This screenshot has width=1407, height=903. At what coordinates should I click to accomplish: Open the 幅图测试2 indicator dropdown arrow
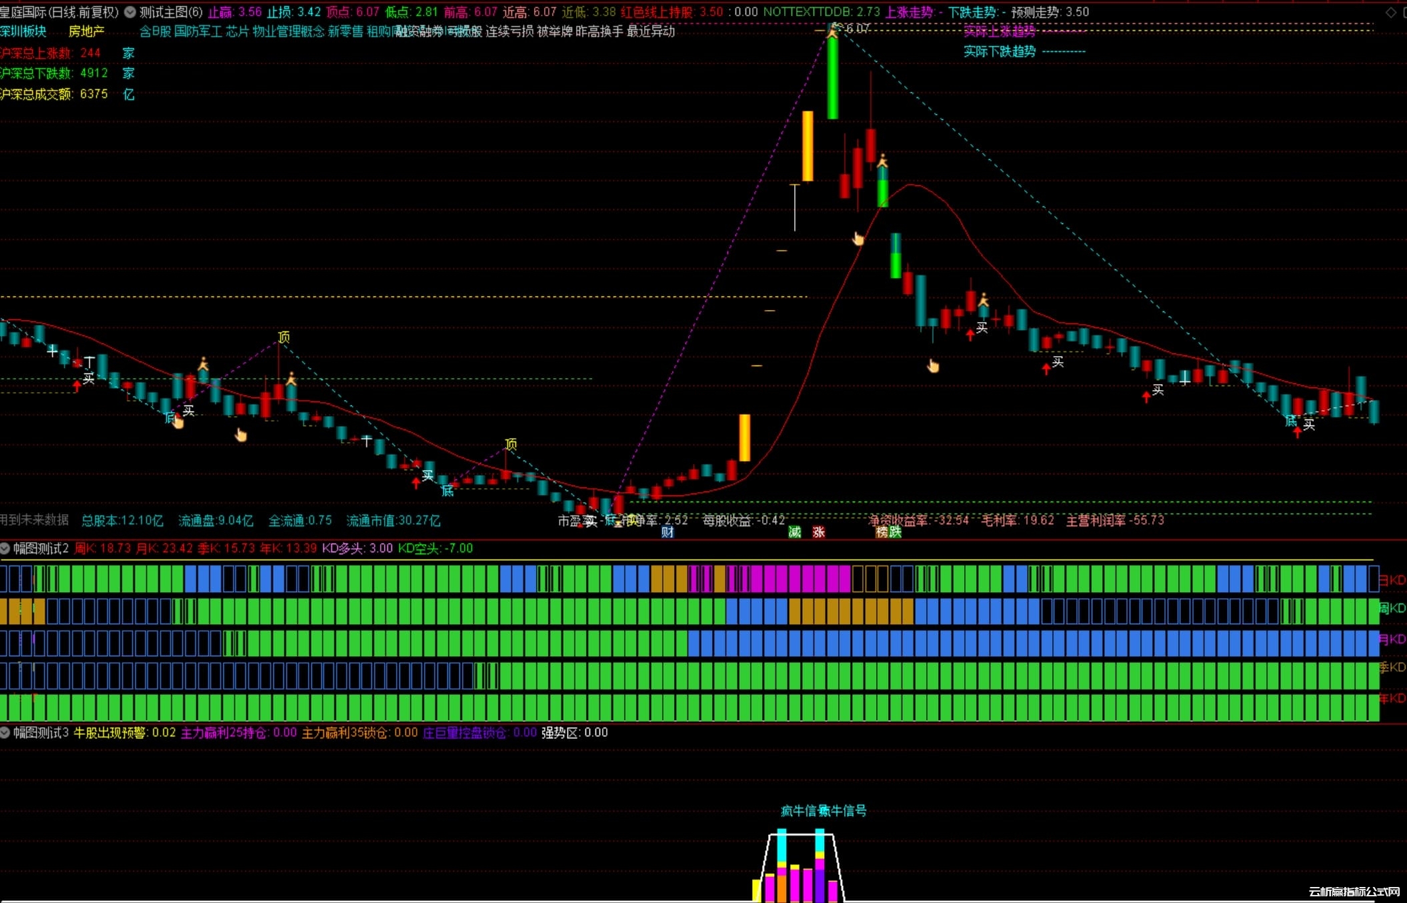coord(5,548)
